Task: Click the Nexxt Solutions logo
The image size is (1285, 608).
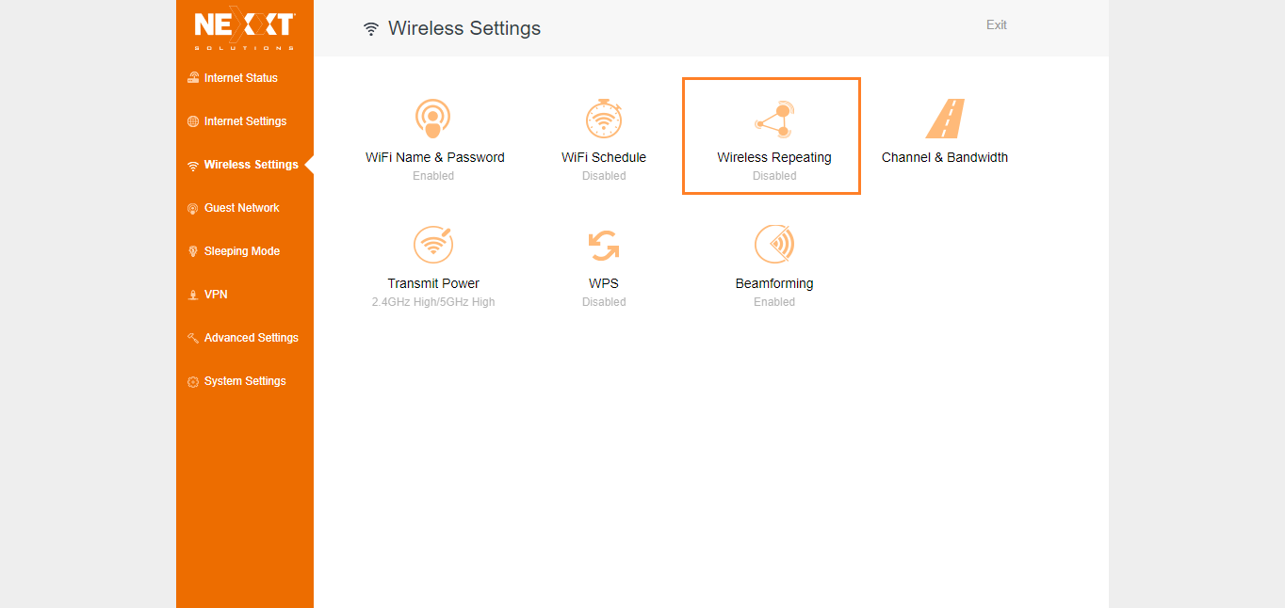Action: (x=245, y=29)
